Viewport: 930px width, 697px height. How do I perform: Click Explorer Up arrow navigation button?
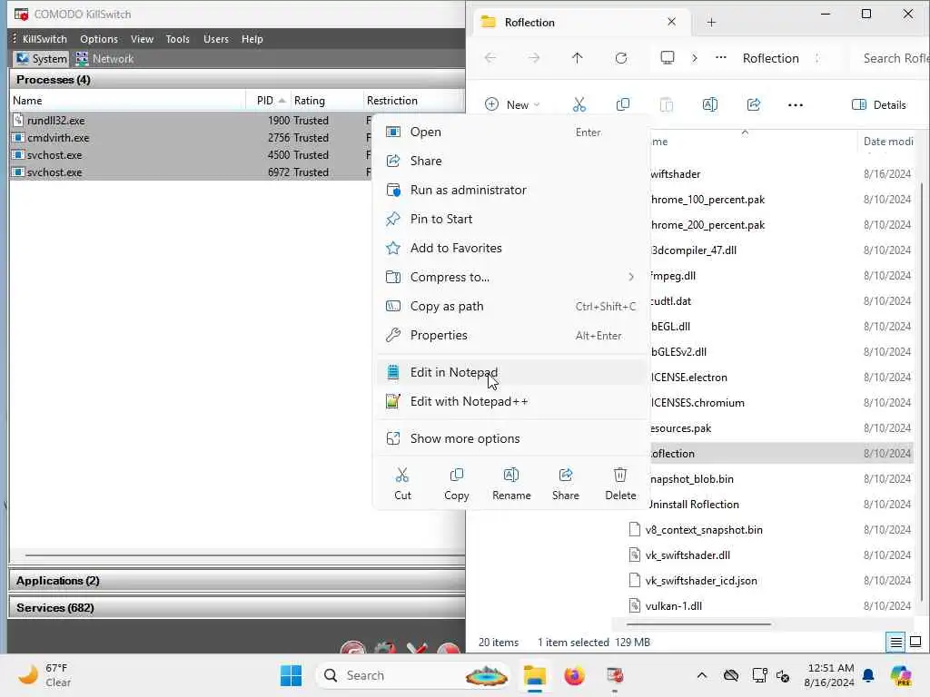[x=577, y=58]
